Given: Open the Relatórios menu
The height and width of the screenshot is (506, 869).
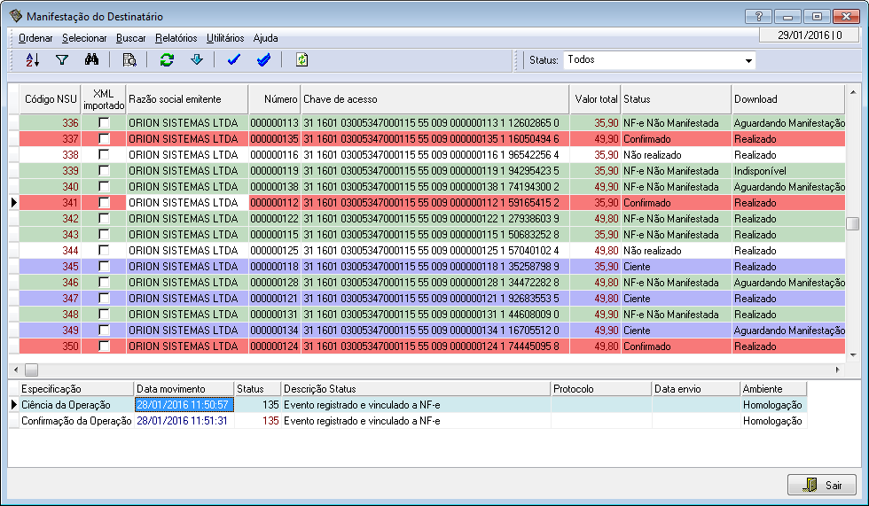Looking at the screenshot, I should coord(176,38).
